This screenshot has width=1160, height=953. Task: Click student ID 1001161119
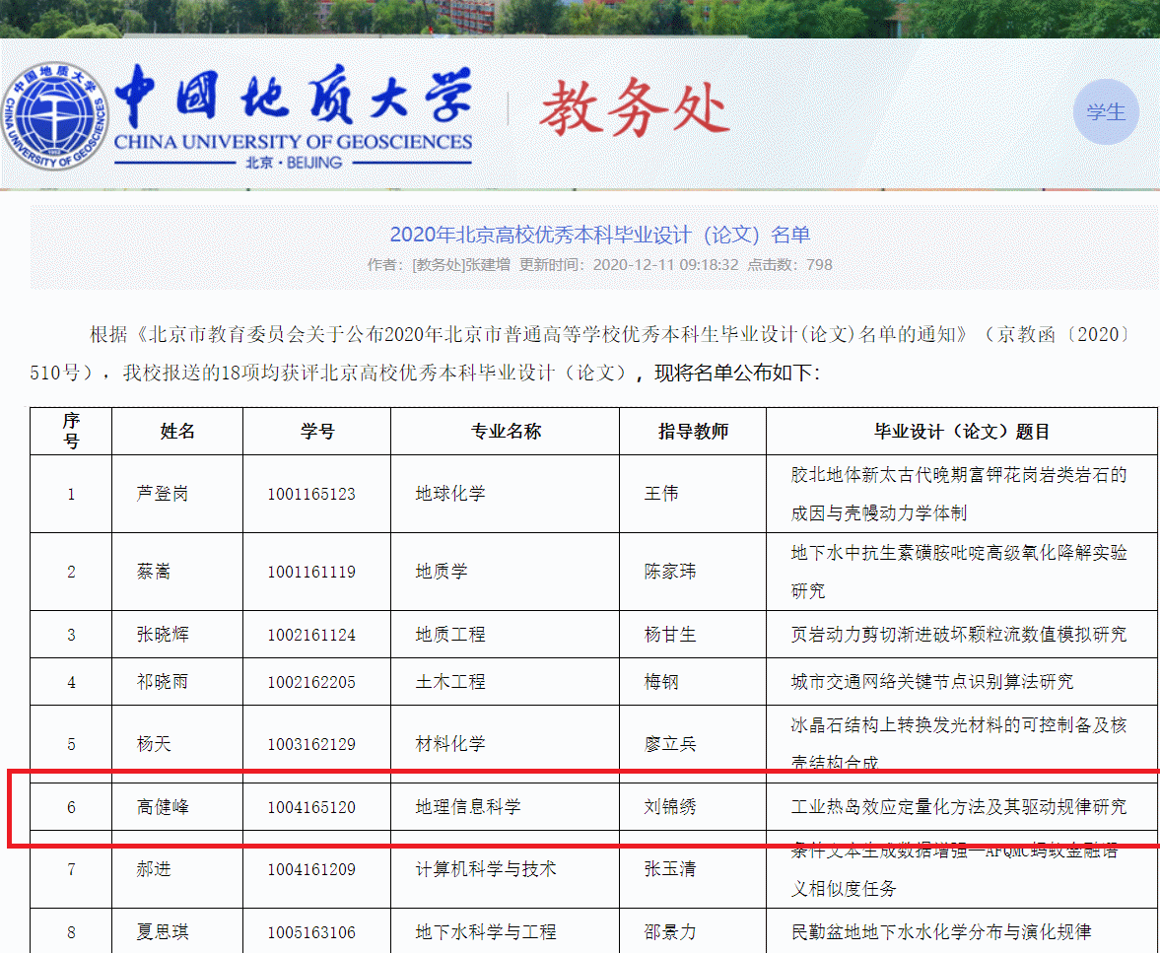(x=311, y=572)
